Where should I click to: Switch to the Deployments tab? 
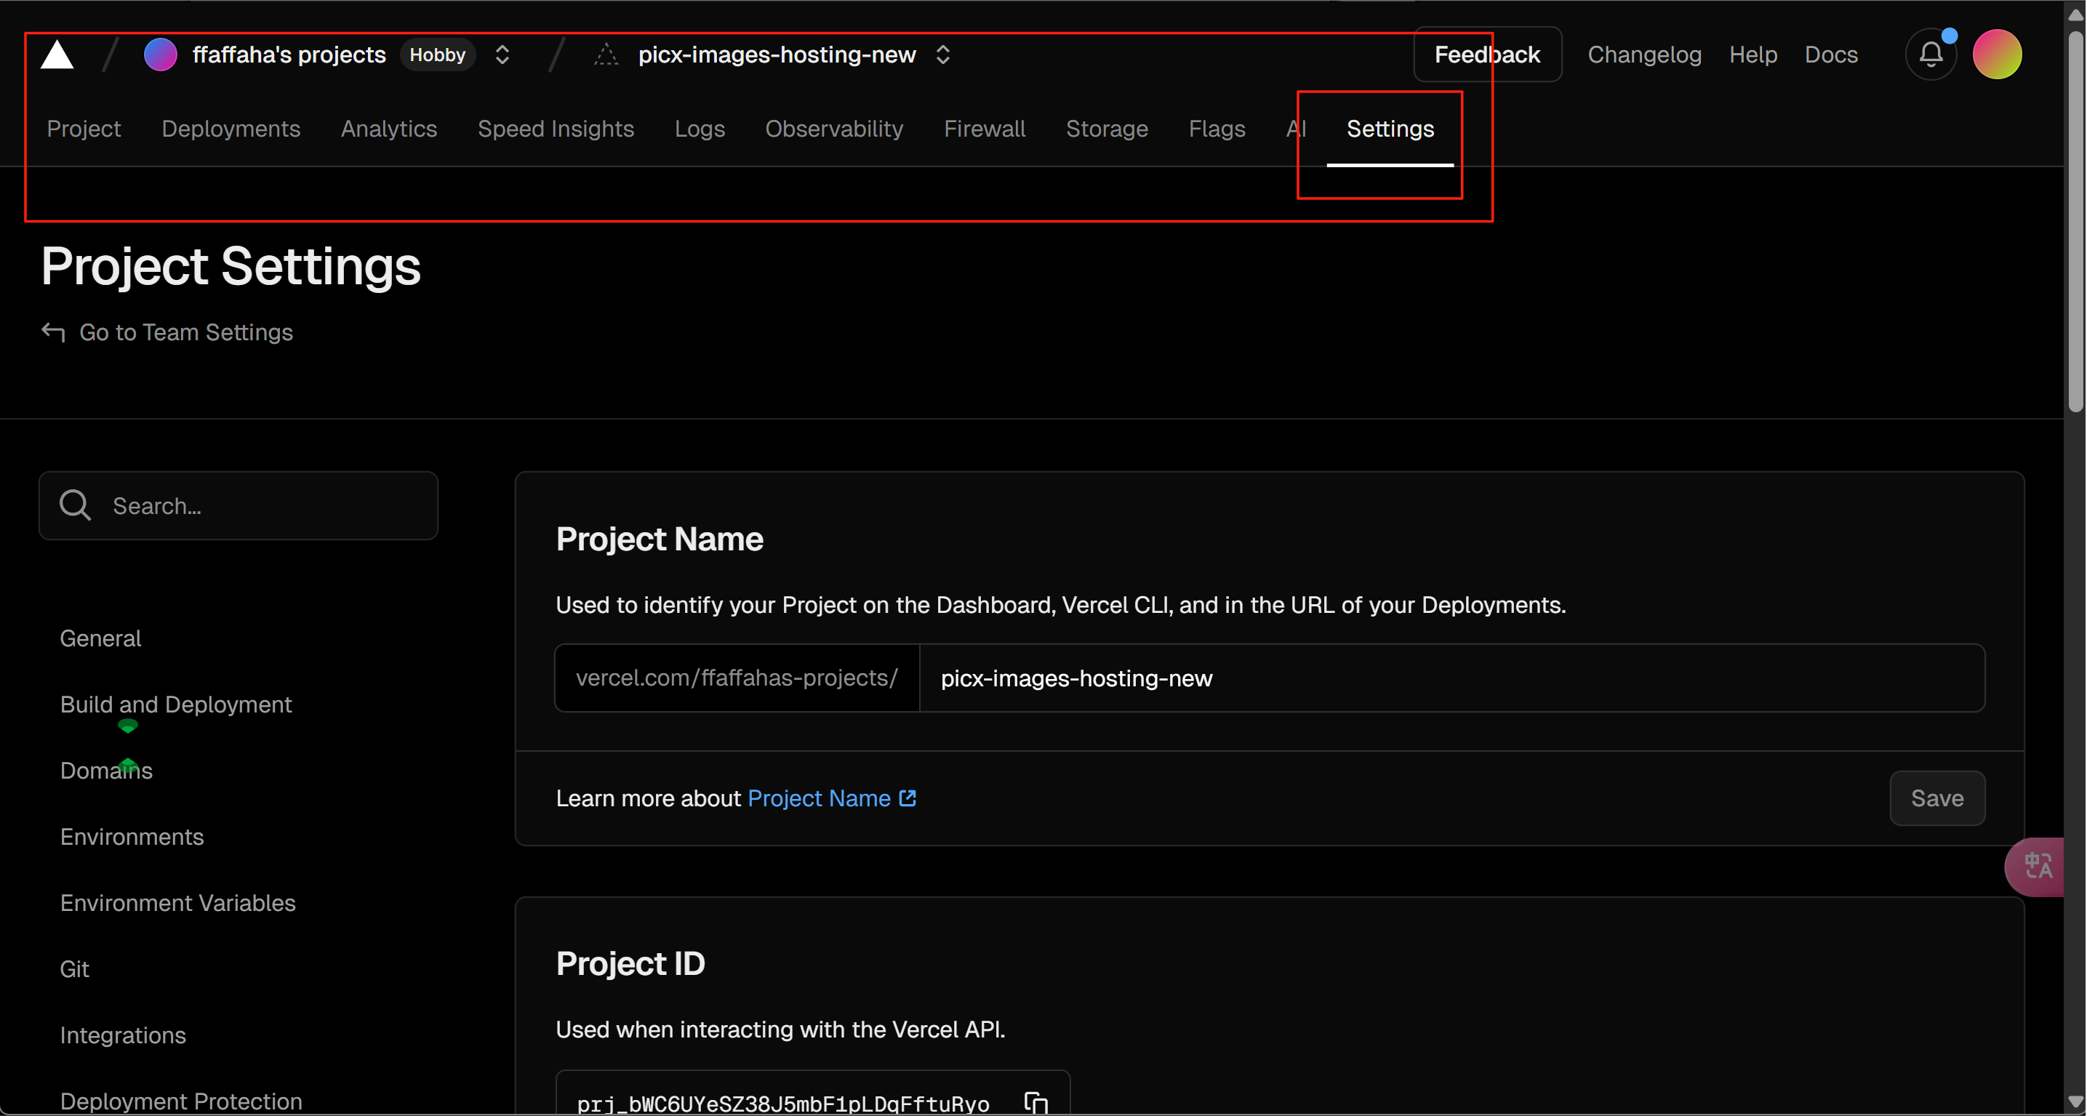pyautogui.click(x=230, y=128)
